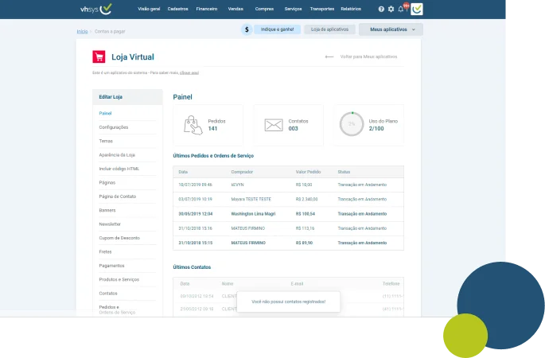This screenshot has height=358, width=545.
Task: Click the back arrow to Meus aplicativos
Action: point(329,56)
